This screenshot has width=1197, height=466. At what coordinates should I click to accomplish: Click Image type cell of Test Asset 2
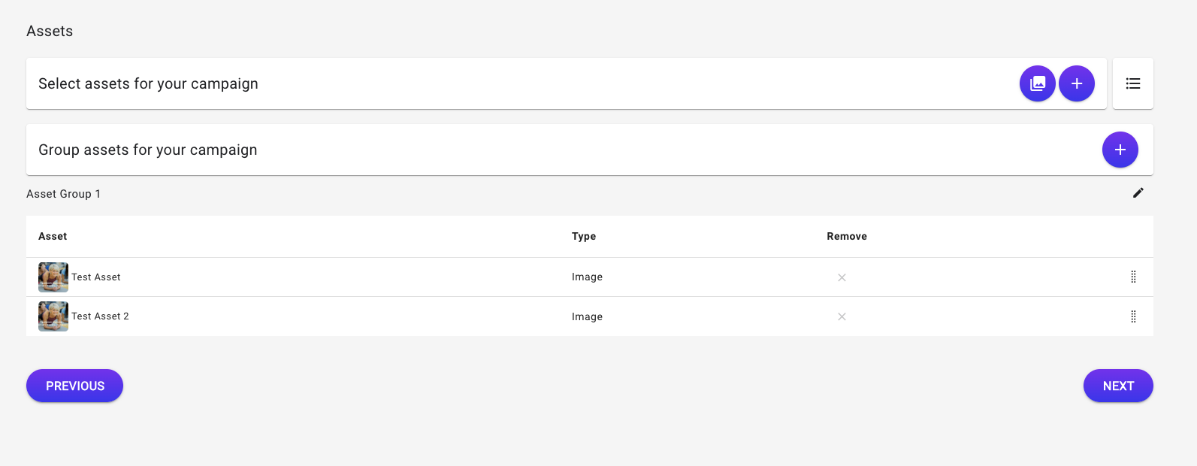pos(587,316)
